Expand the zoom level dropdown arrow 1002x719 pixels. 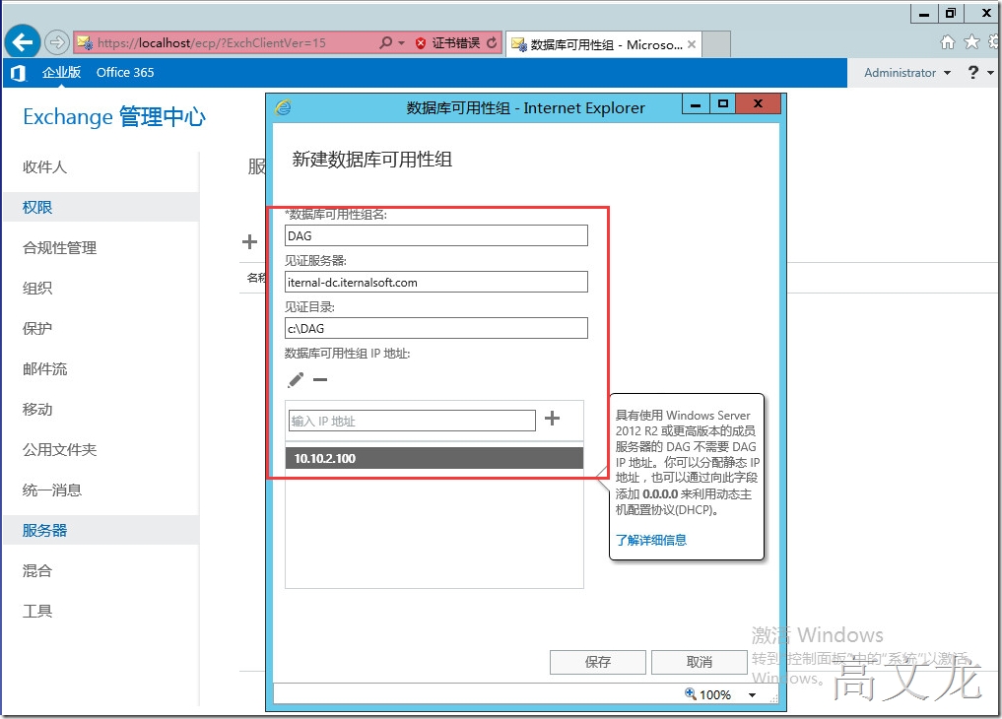coord(752,694)
